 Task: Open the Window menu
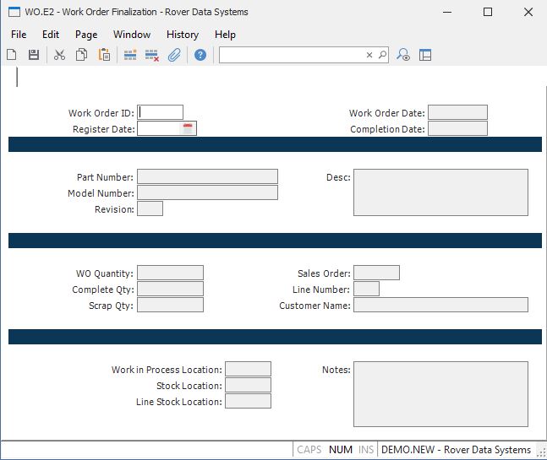tap(132, 35)
